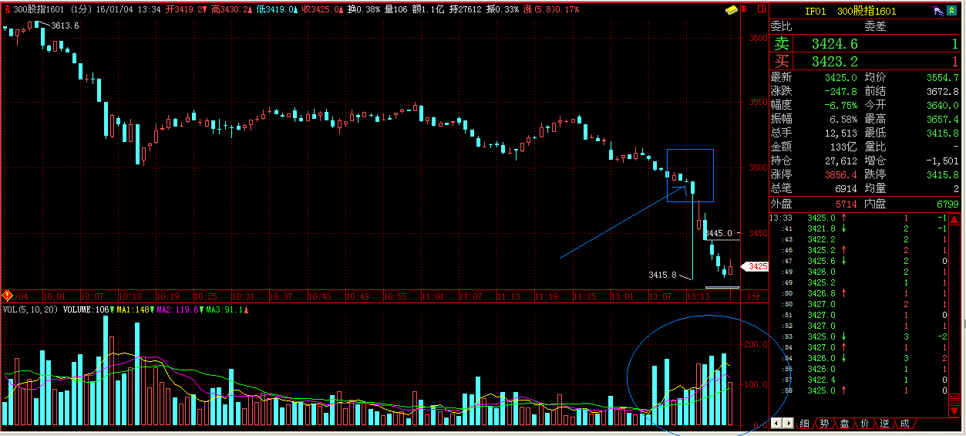
Task: Open the 成 tab at the bottom
Action: [905, 423]
